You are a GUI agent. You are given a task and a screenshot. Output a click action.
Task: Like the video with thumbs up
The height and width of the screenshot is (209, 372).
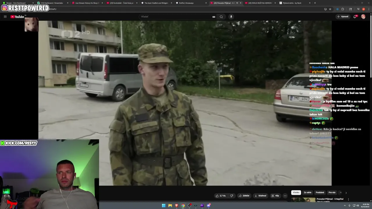[x=221, y=196]
